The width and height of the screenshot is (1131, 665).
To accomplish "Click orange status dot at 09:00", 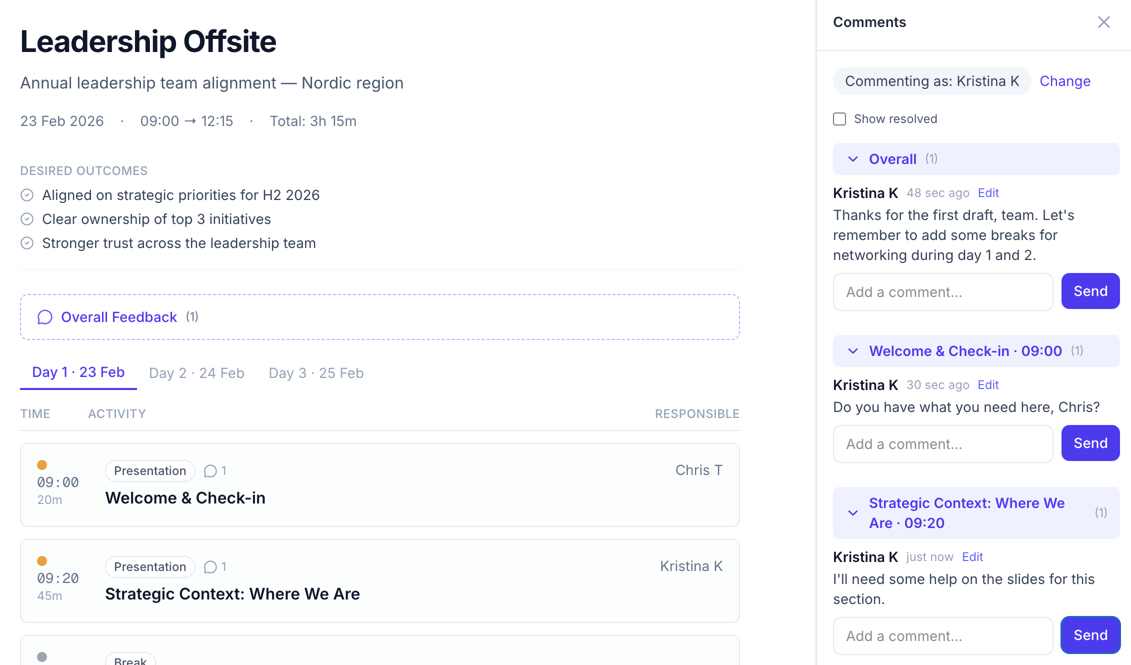I will 42,465.
